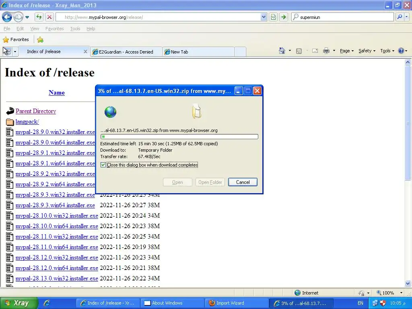Image resolution: width=412 pixels, height=309 pixels.
Task: Open the Xray Start button
Action: pos(19,303)
